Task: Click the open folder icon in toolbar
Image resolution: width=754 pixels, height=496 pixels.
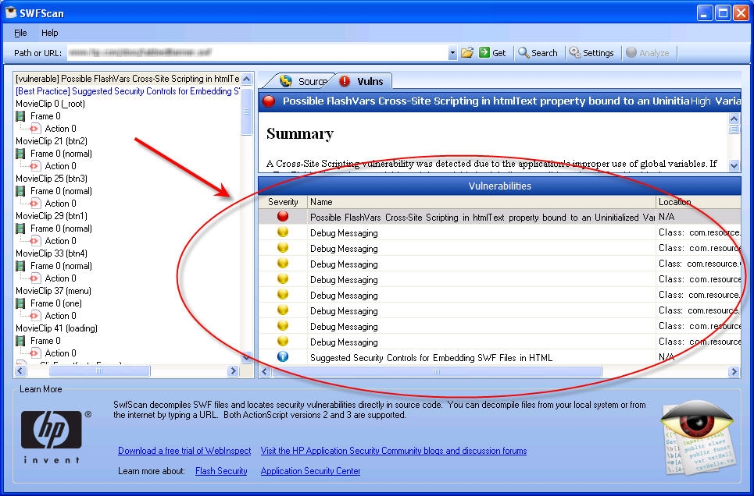Action: (x=467, y=53)
